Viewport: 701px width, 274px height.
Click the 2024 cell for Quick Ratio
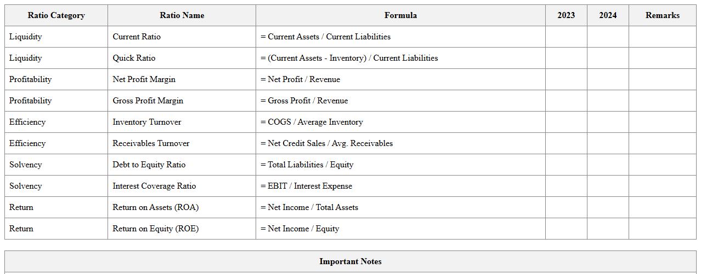[x=608, y=58]
